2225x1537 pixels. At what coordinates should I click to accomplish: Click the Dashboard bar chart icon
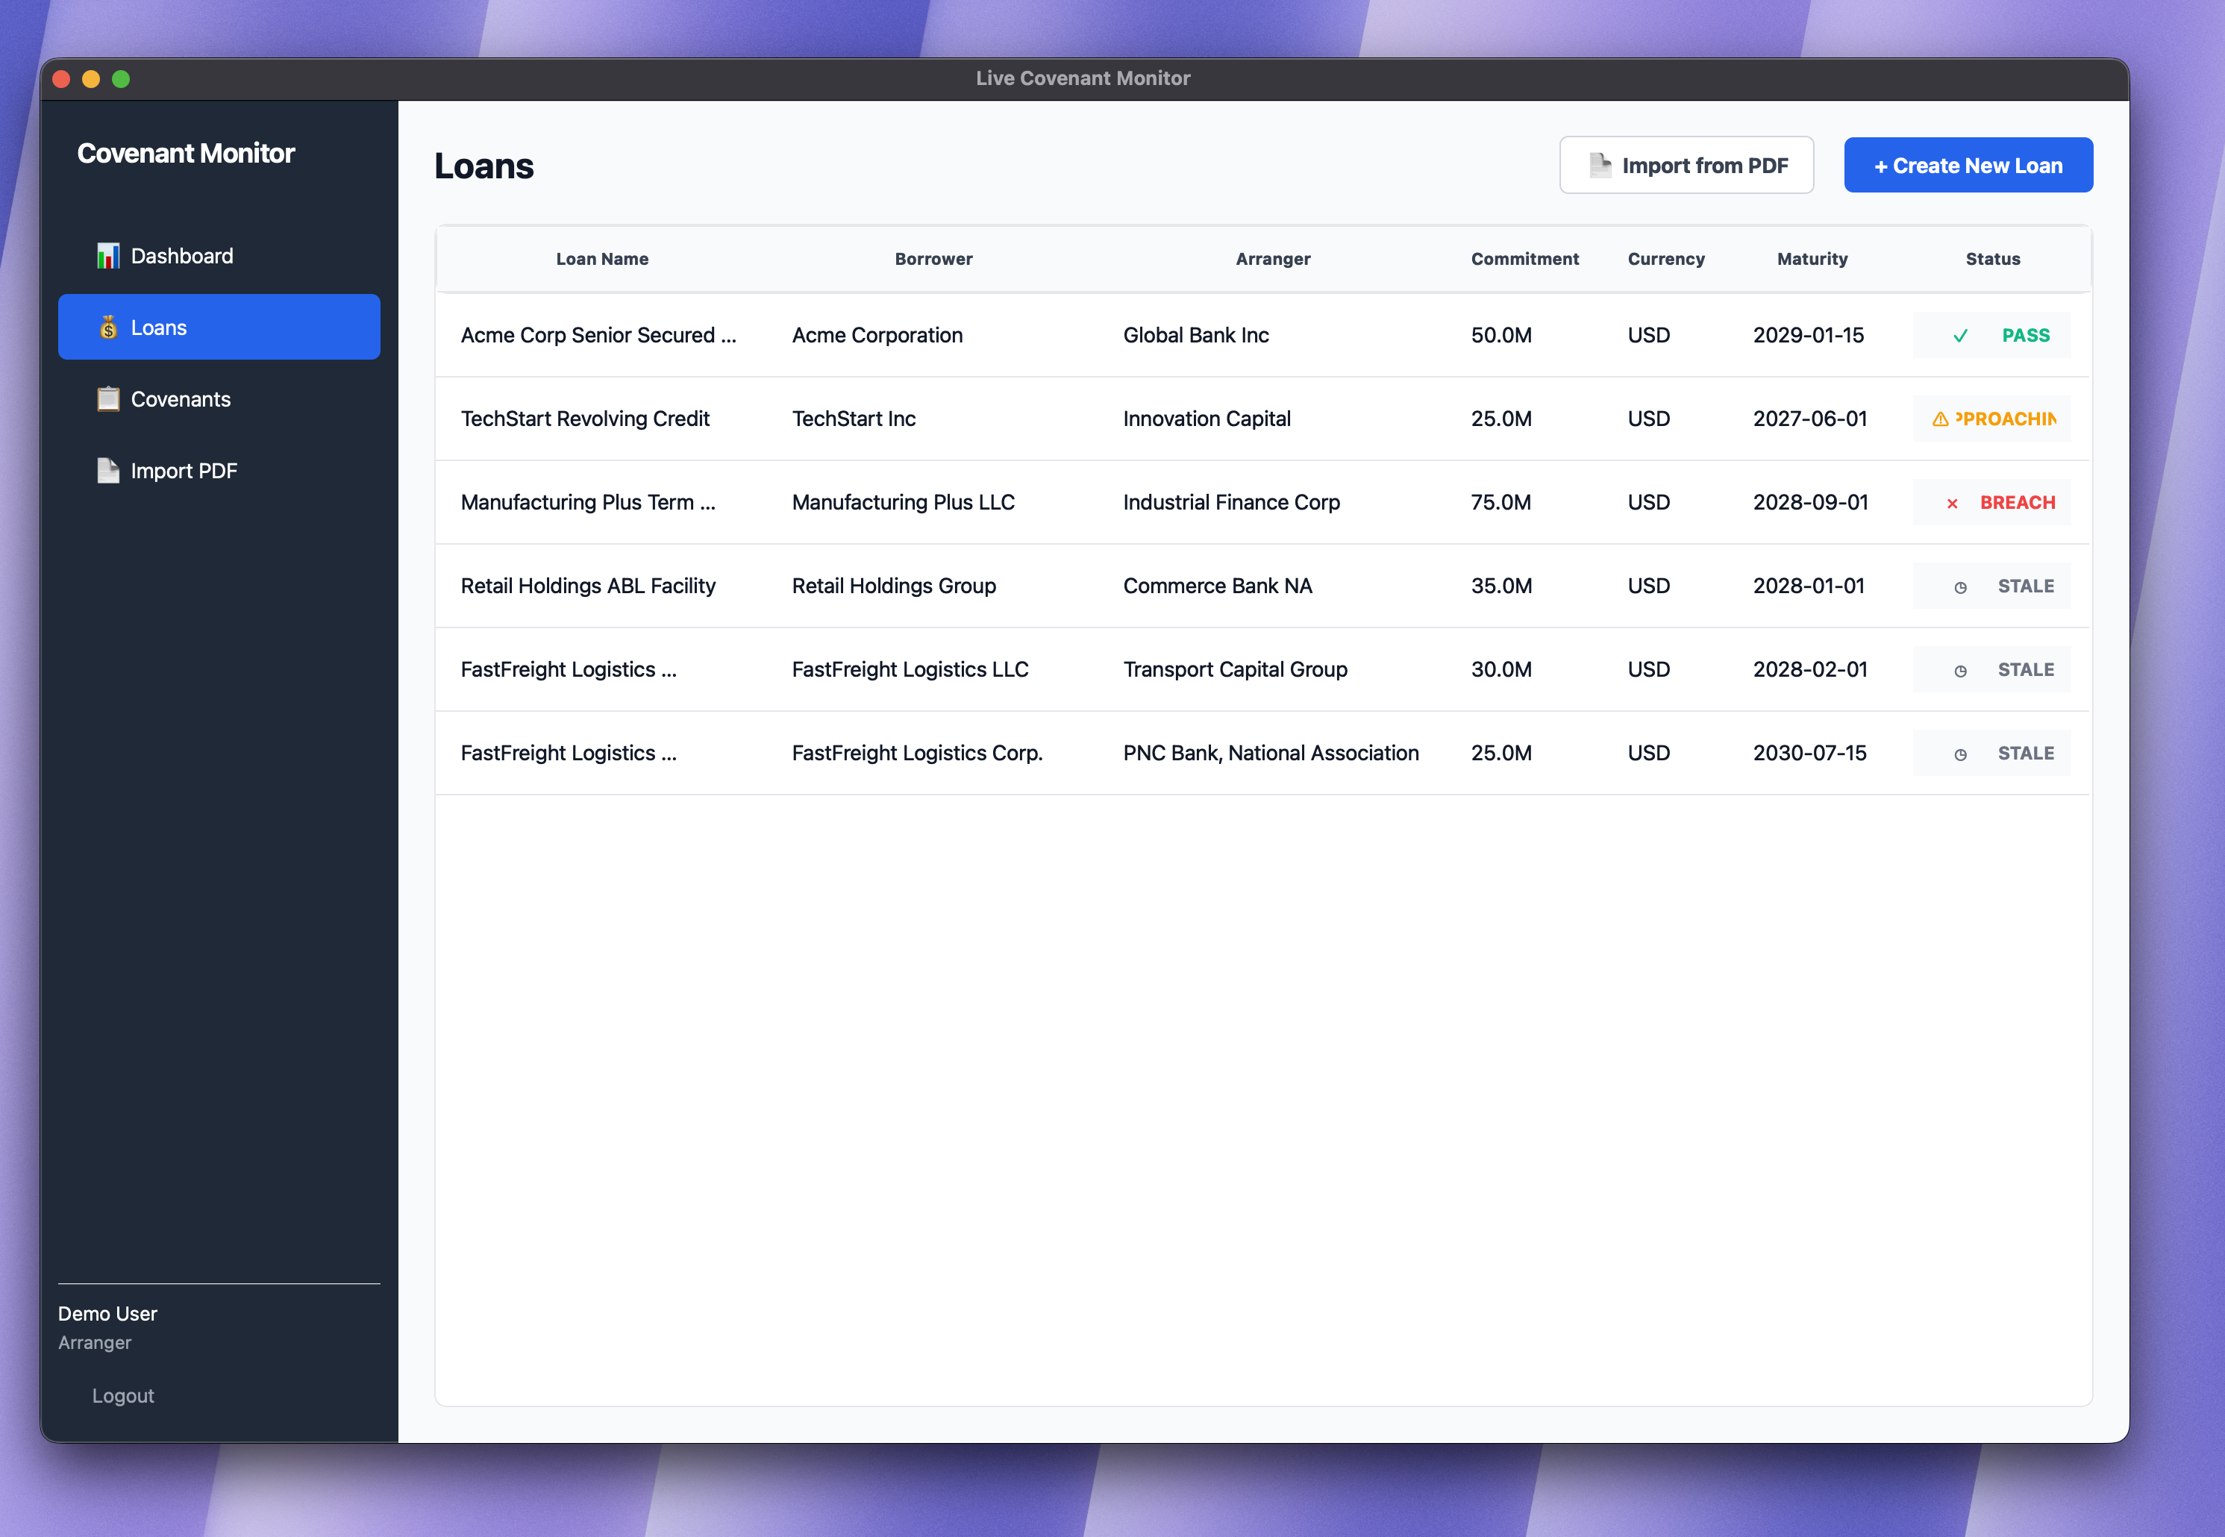coord(108,256)
